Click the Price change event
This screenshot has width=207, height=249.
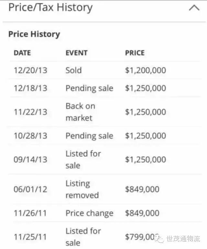pos(89,213)
